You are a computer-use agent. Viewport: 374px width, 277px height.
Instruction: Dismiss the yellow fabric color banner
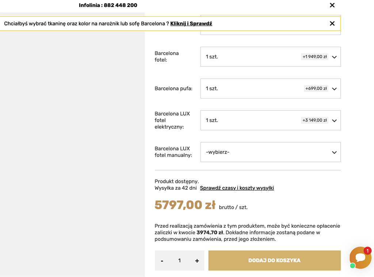pos(332,23)
